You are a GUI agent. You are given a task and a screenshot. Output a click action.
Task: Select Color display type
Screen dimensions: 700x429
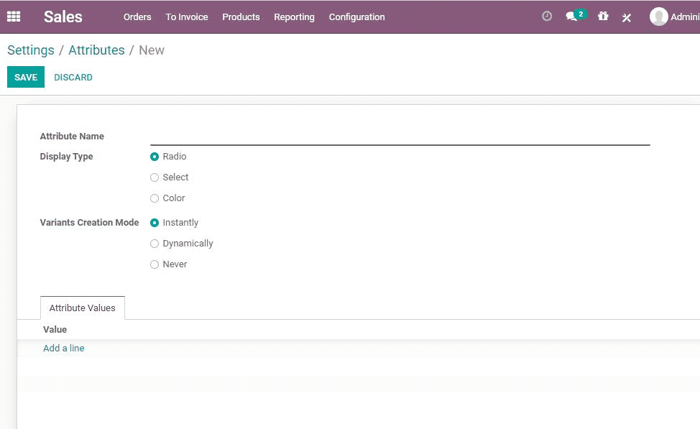tap(155, 198)
